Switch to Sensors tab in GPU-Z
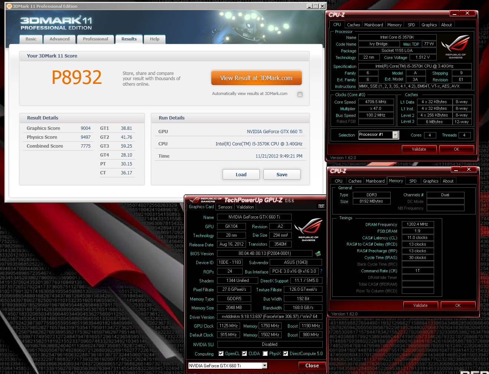The width and height of the screenshot is (489, 374). (225, 207)
